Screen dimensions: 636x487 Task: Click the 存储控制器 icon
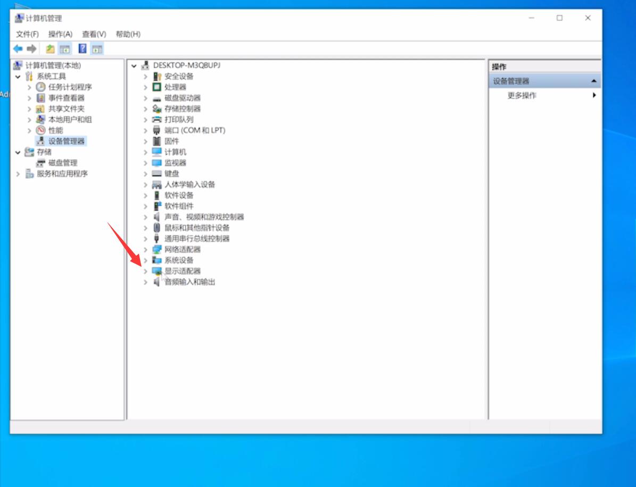click(157, 108)
